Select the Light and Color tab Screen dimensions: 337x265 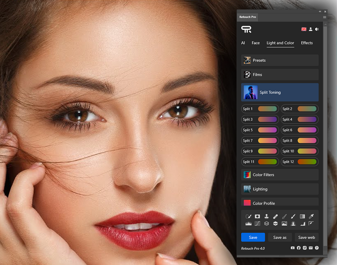280,43
